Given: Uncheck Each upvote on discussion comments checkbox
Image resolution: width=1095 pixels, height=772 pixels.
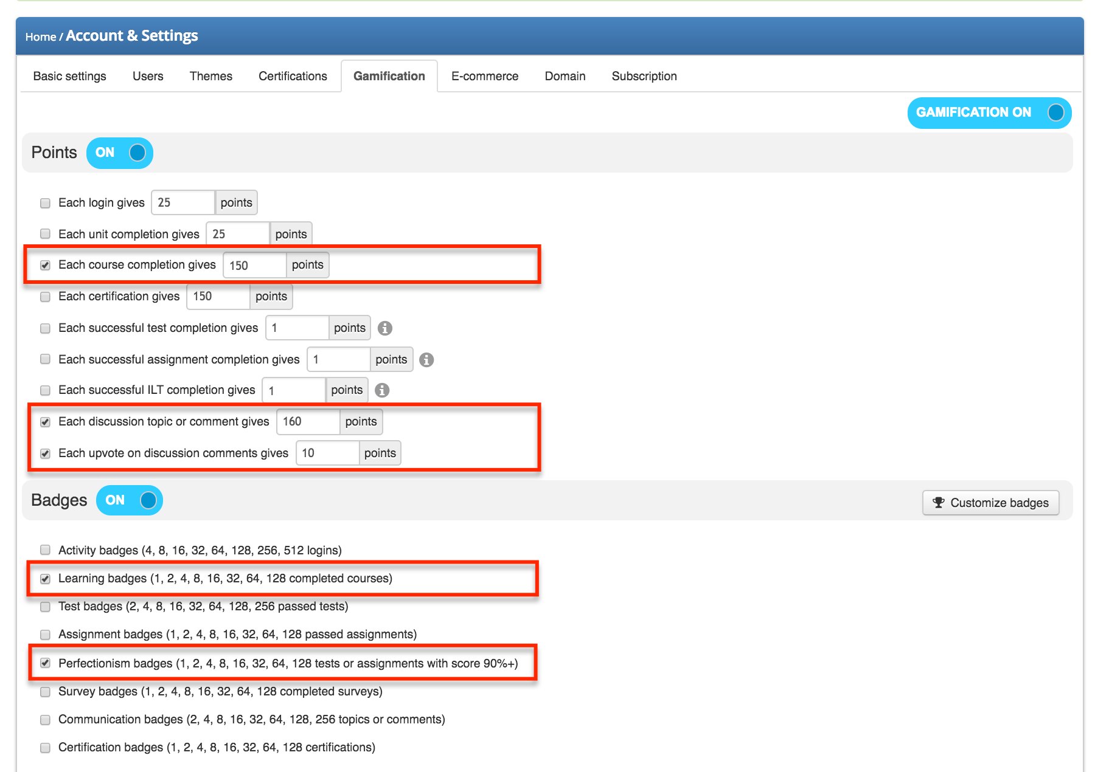Looking at the screenshot, I should click(x=45, y=453).
